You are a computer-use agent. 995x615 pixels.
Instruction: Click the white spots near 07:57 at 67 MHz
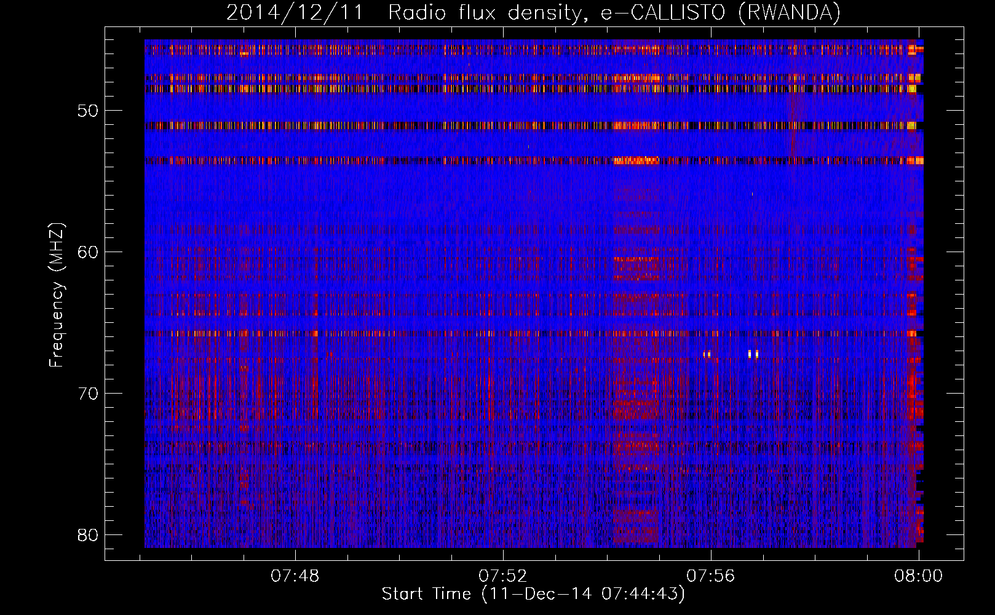point(753,354)
